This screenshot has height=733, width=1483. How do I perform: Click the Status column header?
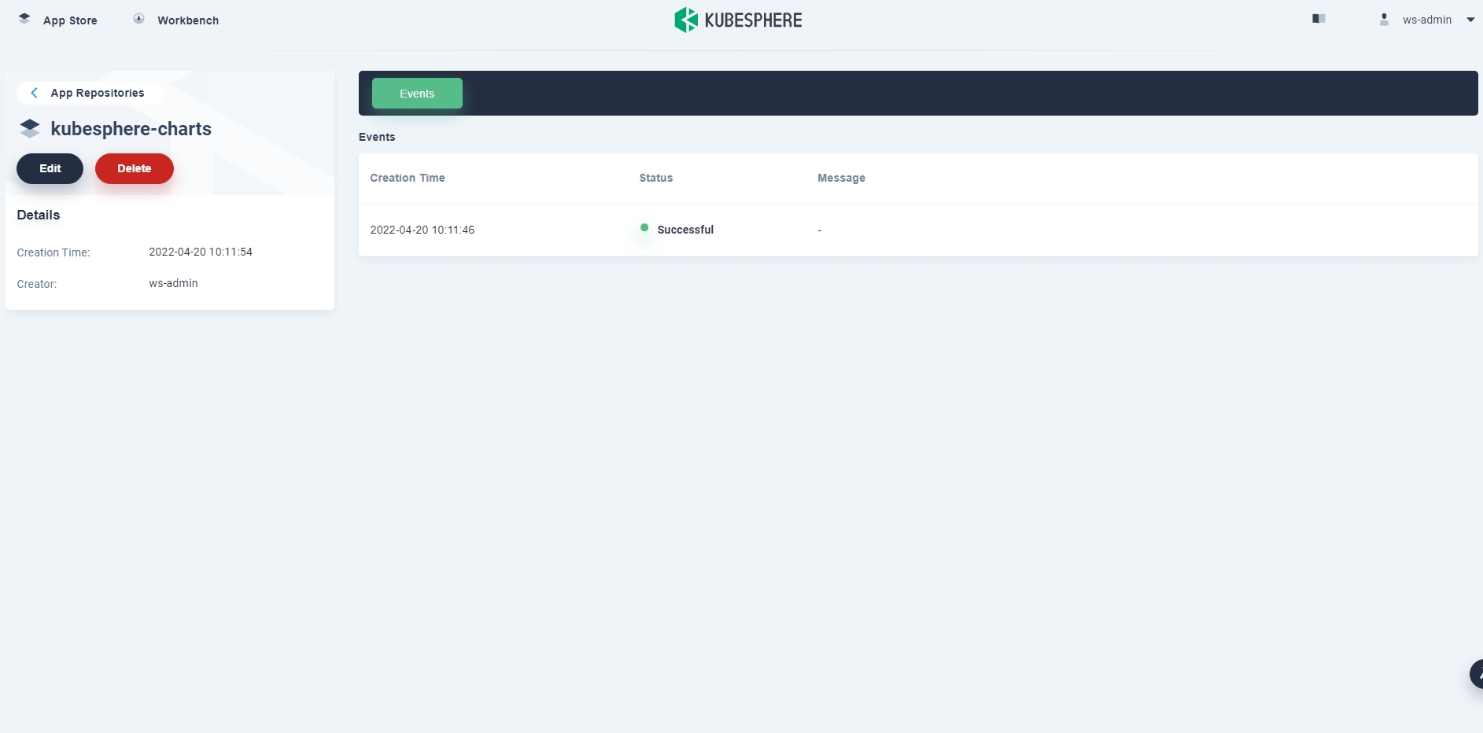[655, 178]
